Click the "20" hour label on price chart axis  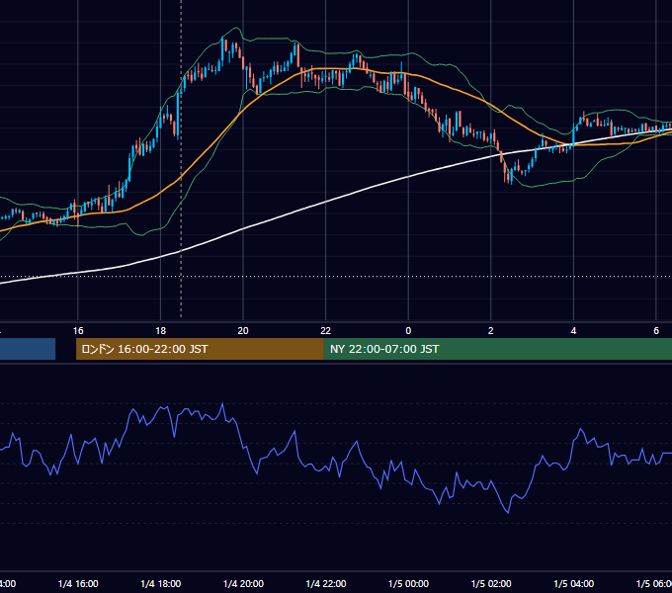click(243, 331)
